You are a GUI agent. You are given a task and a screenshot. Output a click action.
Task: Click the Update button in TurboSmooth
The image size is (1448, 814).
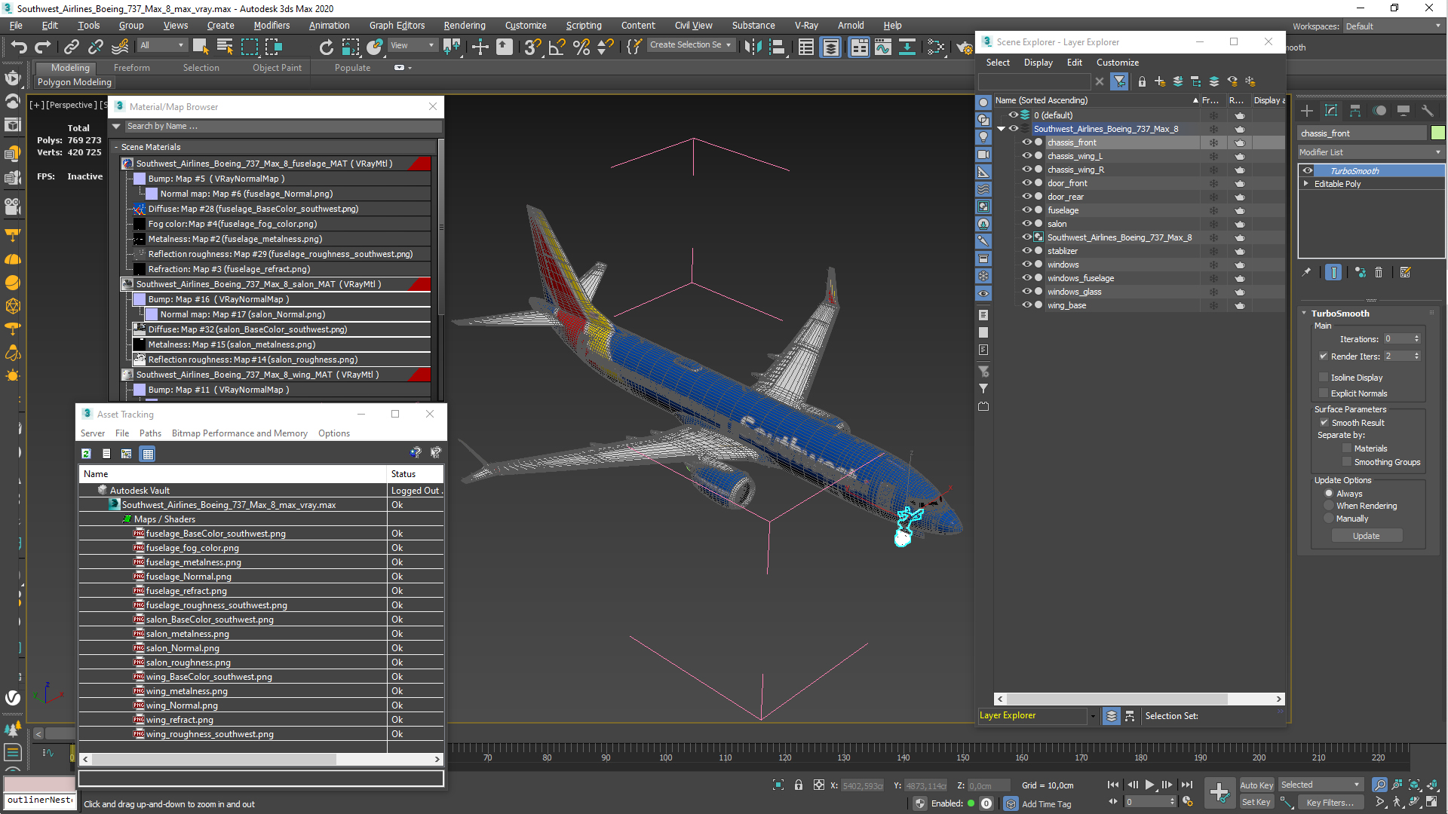click(1366, 536)
